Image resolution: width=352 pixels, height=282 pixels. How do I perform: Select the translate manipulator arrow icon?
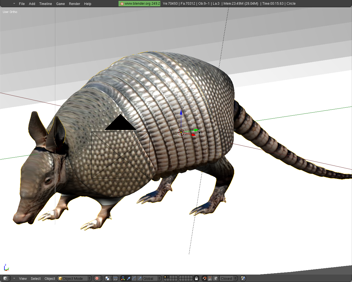click(129, 278)
